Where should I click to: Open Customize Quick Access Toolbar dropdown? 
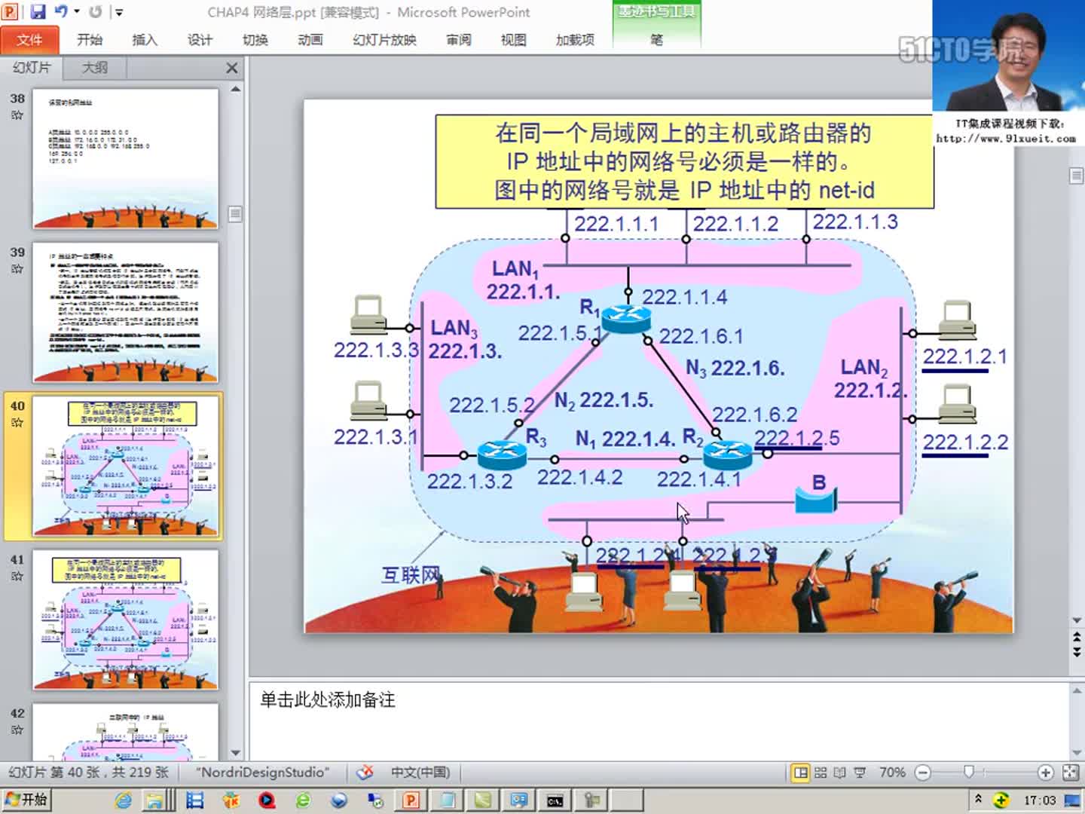(x=118, y=12)
